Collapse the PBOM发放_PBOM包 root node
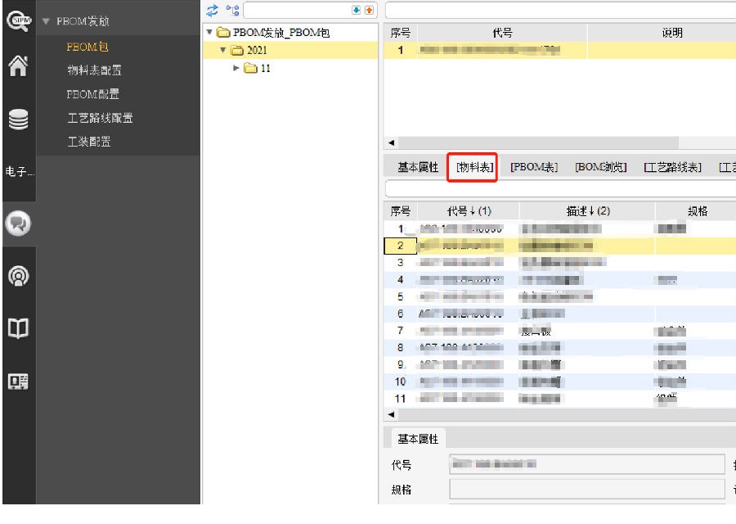Viewport: 736px width, 524px height. pyautogui.click(x=210, y=33)
